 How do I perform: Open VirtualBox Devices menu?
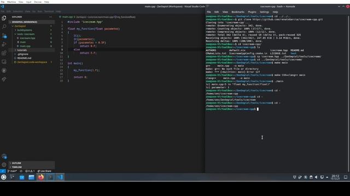(x=38, y=2)
